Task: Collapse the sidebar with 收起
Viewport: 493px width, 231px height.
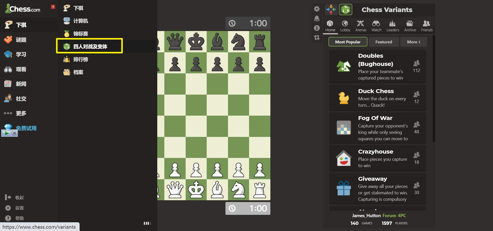Action: [x=15, y=197]
